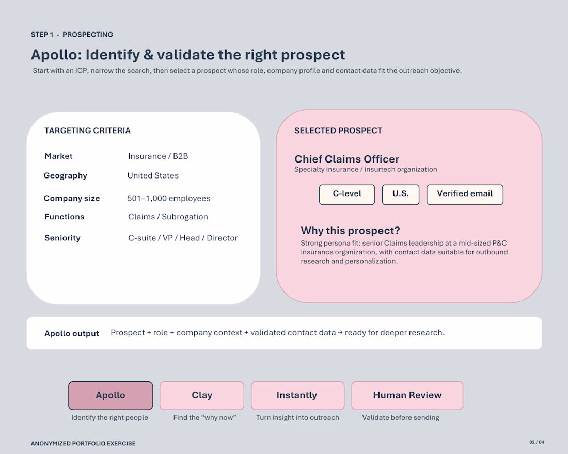Click the subtitle starting 'Start with an ICP'

click(x=247, y=71)
